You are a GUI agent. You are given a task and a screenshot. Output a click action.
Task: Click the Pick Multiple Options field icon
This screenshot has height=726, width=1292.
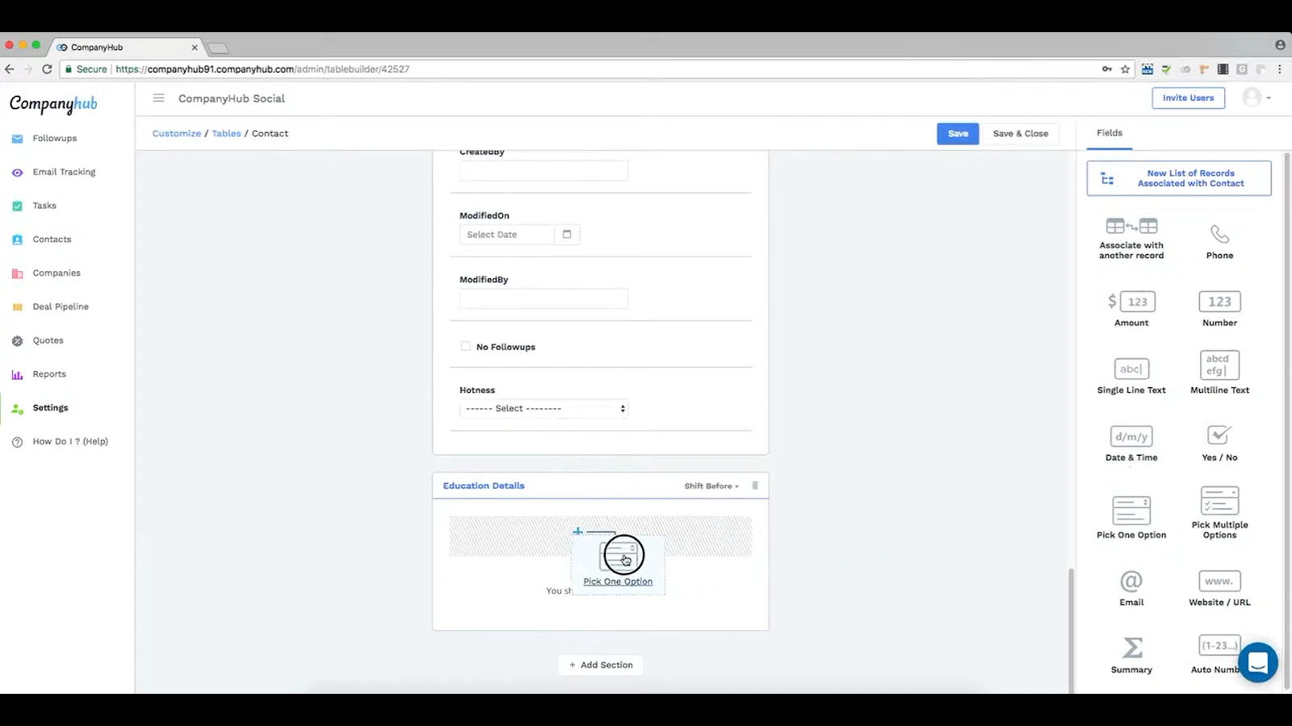pos(1219,500)
